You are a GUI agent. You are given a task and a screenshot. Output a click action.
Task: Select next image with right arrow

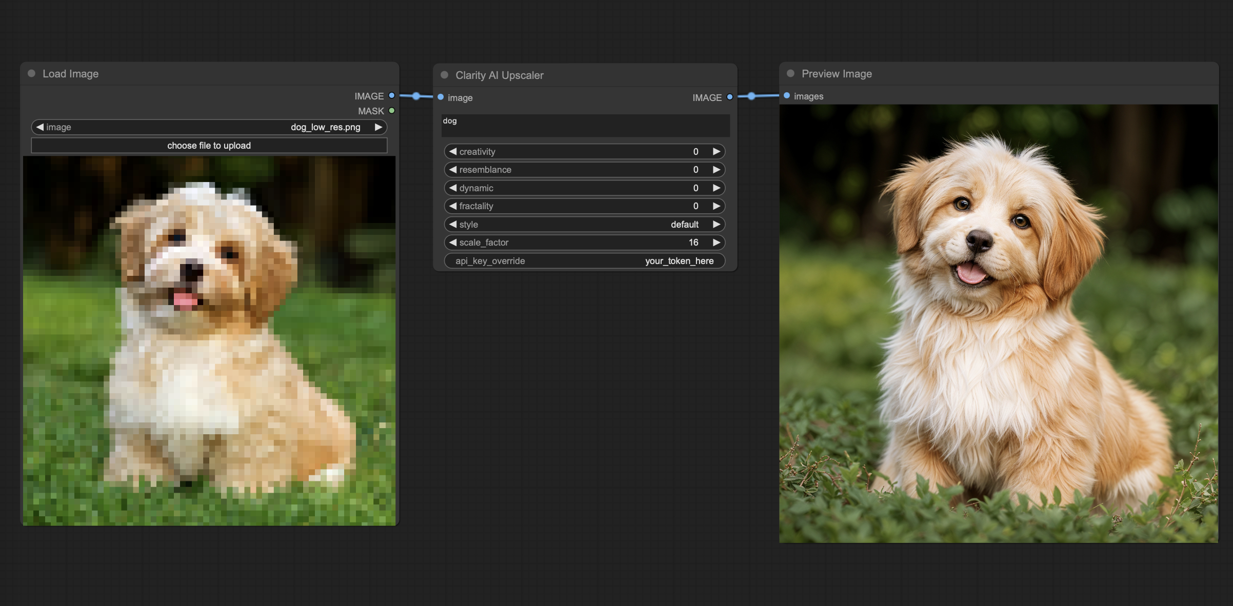point(379,127)
